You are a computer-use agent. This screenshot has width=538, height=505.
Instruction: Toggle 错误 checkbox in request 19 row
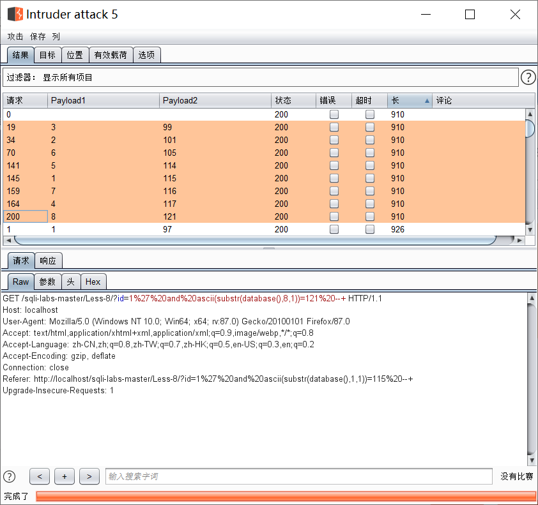[334, 127]
